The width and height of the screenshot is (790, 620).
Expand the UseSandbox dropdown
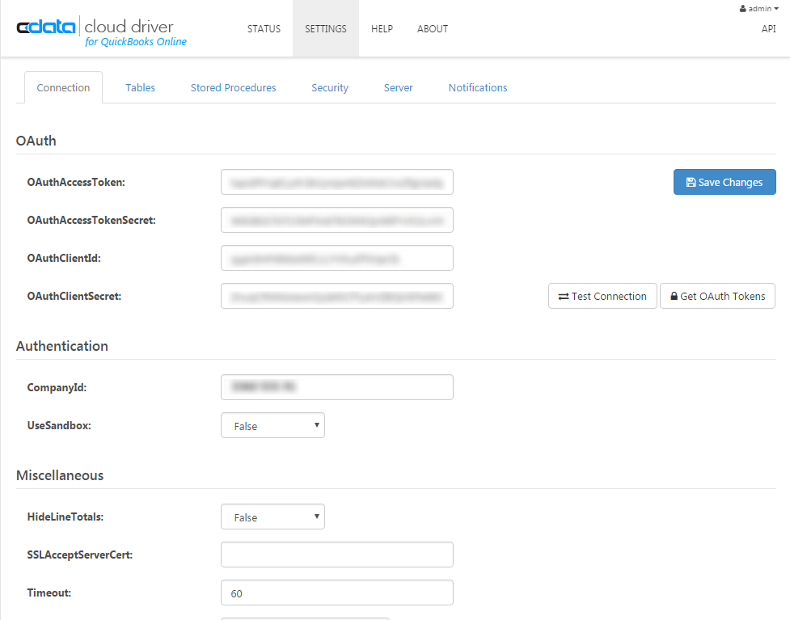point(272,425)
